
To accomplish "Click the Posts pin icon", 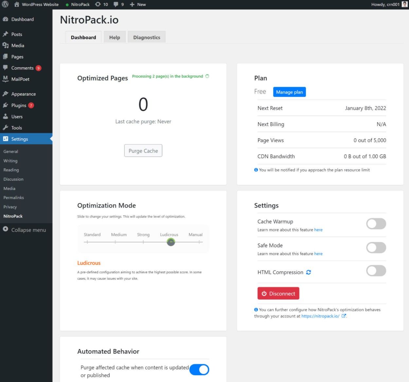I will pyautogui.click(x=5, y=34).
